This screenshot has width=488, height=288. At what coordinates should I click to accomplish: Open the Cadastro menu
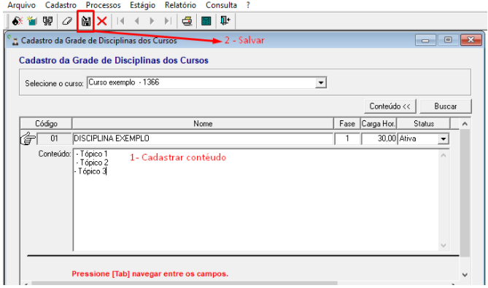click(x=61, y=5)
